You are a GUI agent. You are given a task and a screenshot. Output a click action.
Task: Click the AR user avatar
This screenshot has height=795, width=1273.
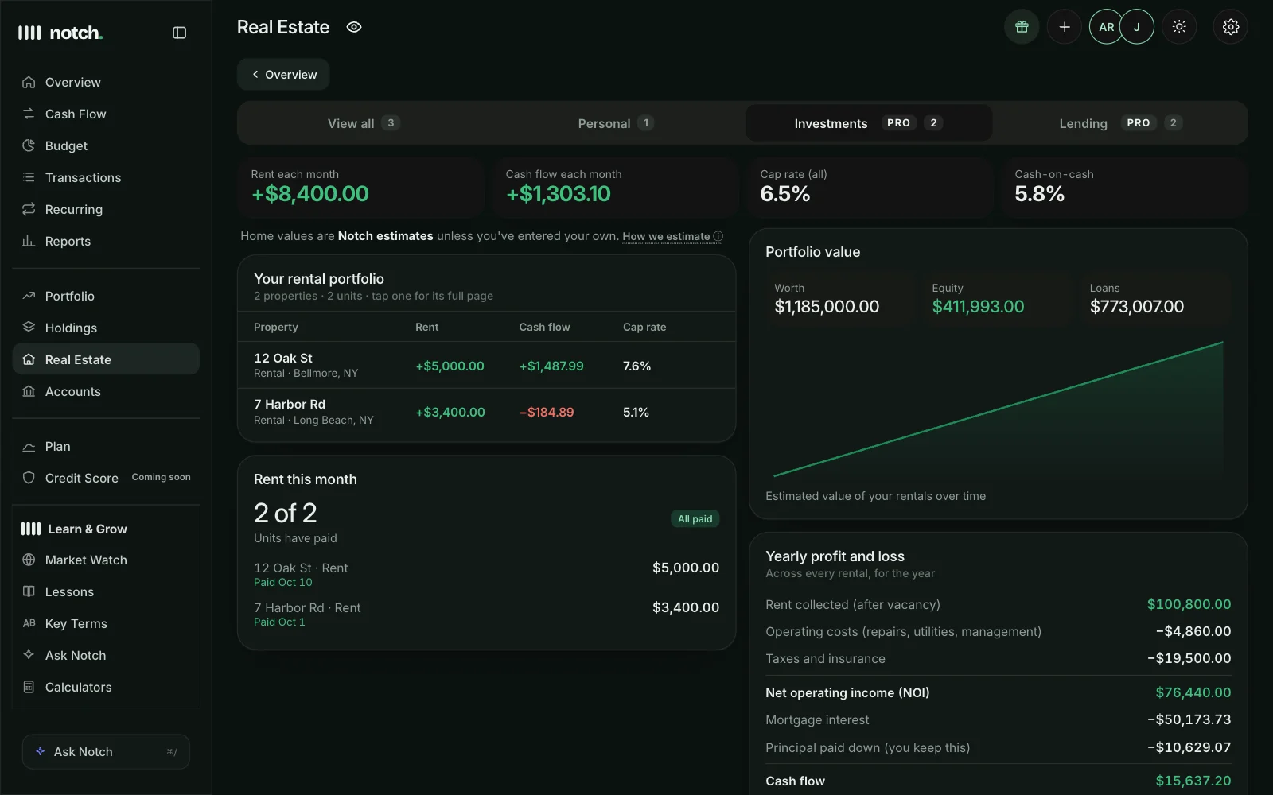(x=1106, y=27)
